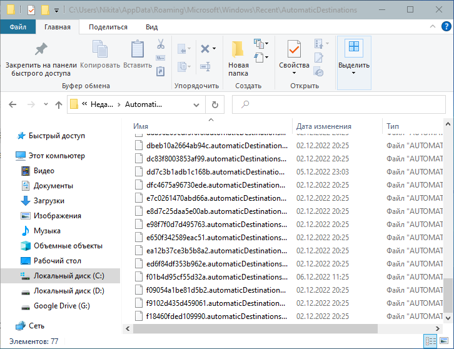Open Рабочий стол in the sidebar
Screen dimensions: 454x349
(x=58, y=261)
